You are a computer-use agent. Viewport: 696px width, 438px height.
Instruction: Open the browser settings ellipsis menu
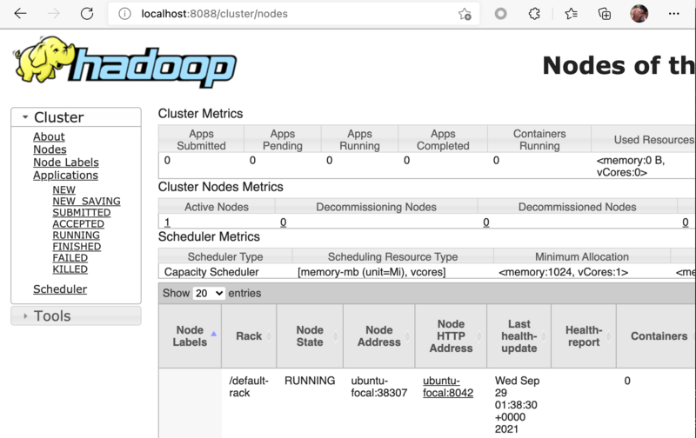pos(673,14)
